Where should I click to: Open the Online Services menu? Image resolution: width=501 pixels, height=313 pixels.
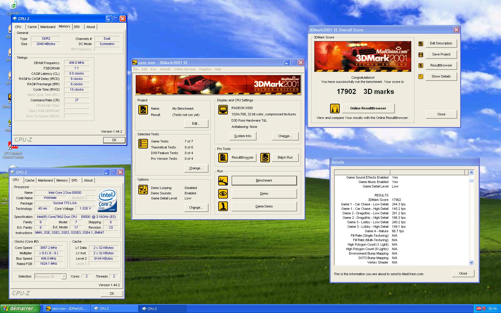coord(185,69)
